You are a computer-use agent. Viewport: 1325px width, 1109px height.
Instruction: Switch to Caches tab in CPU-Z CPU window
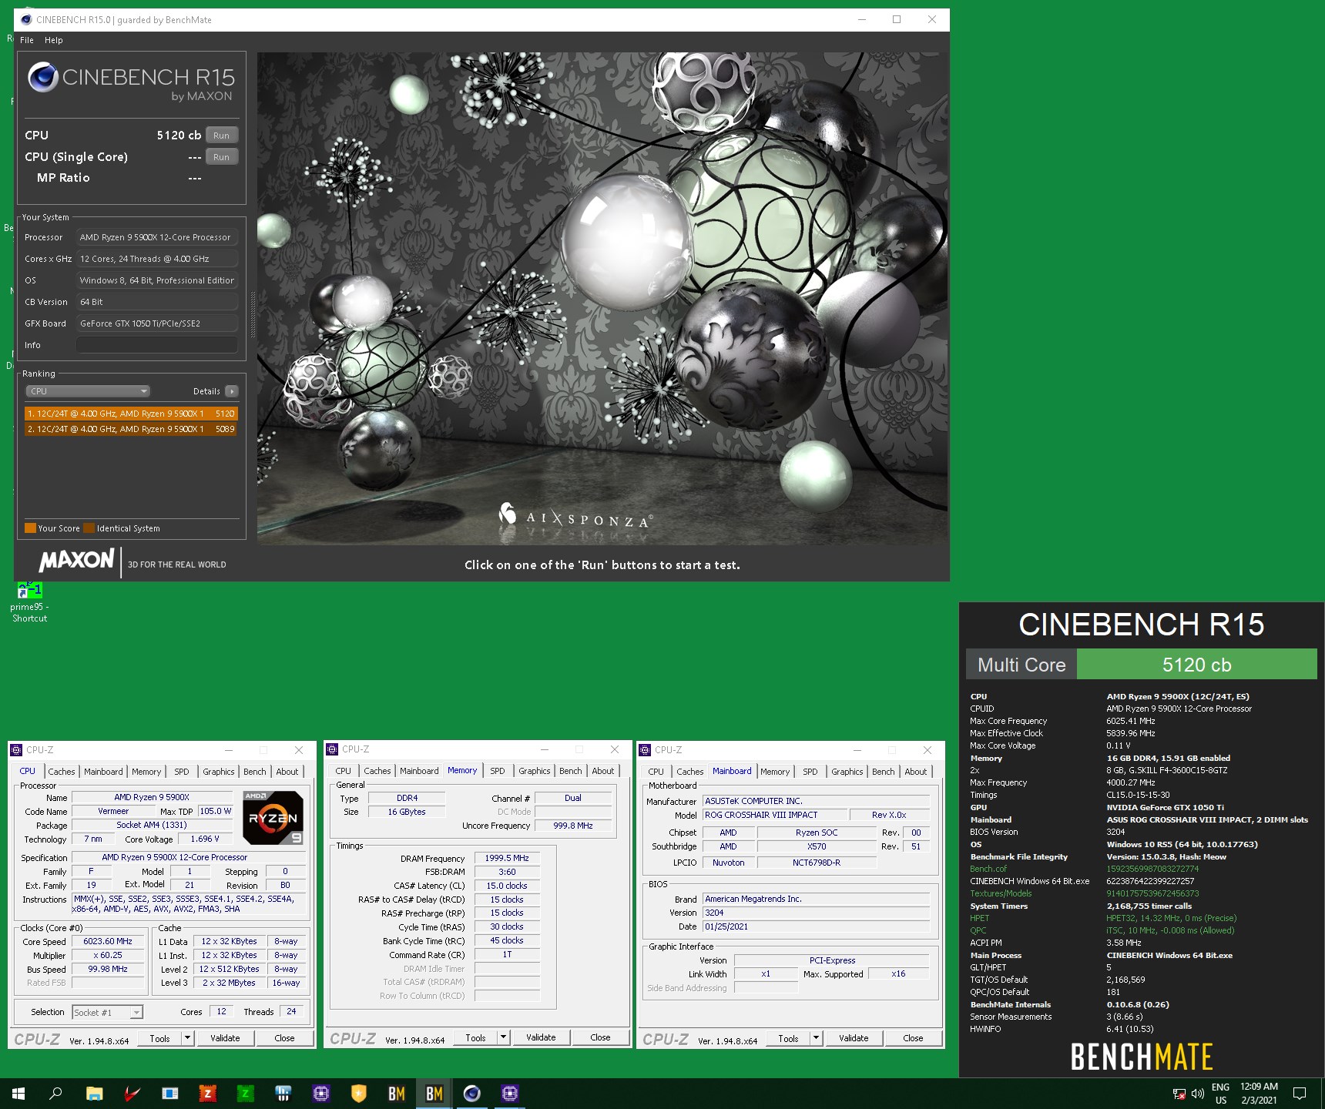coord(62,771)
